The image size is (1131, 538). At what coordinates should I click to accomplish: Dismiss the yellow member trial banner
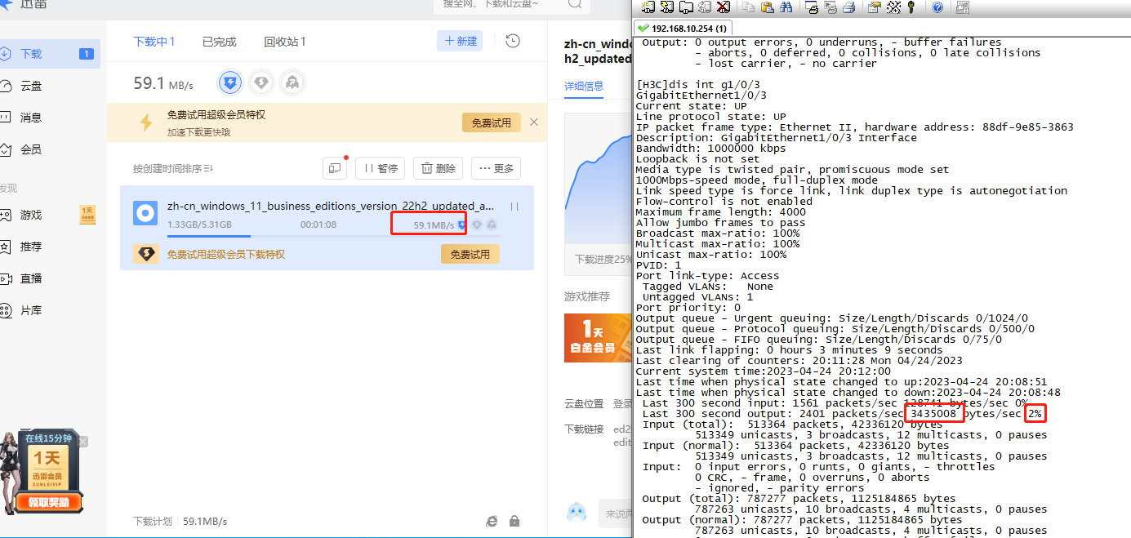[x=534, y=122]
